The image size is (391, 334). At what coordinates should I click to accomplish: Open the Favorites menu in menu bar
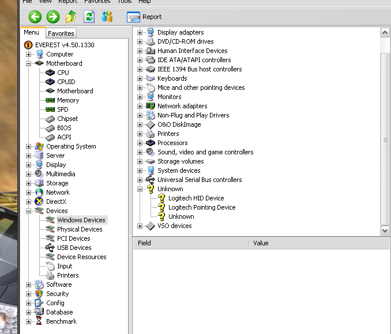(97, 2)
